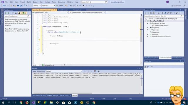This screenshot has width=188, height=105.
Task: Collapse the Connected Services node
Action: (x=148, y=23)
